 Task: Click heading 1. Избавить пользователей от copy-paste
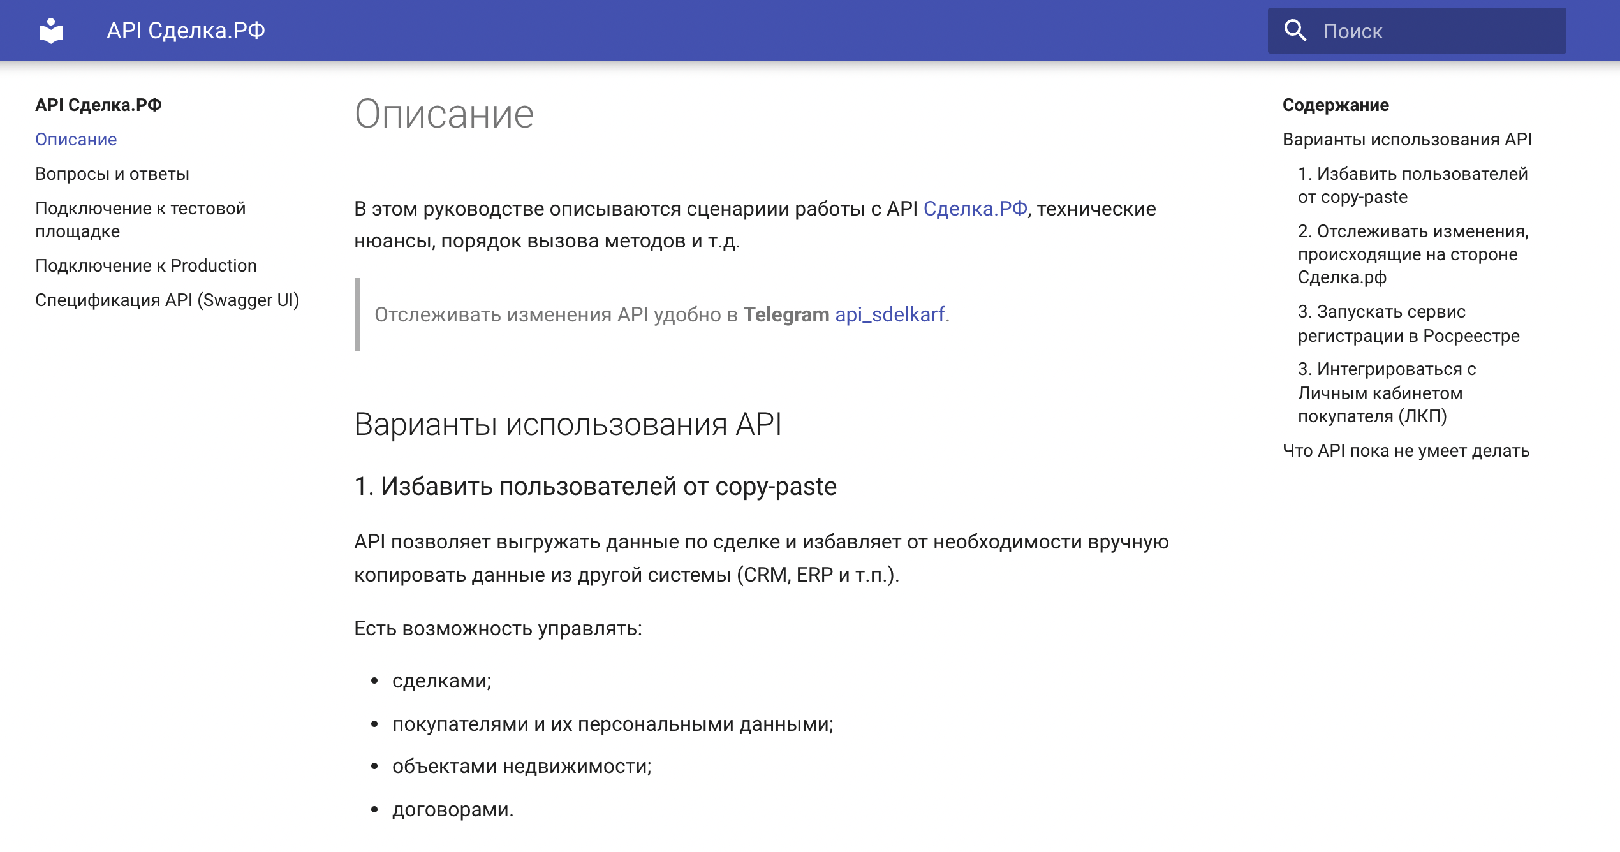pyautogui.click(x=595, y=486)
